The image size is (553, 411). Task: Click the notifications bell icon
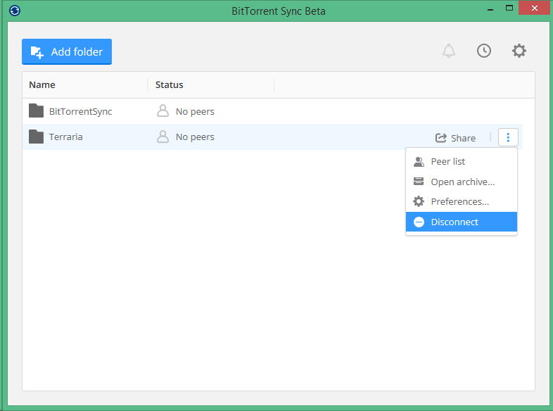(449, 51)
